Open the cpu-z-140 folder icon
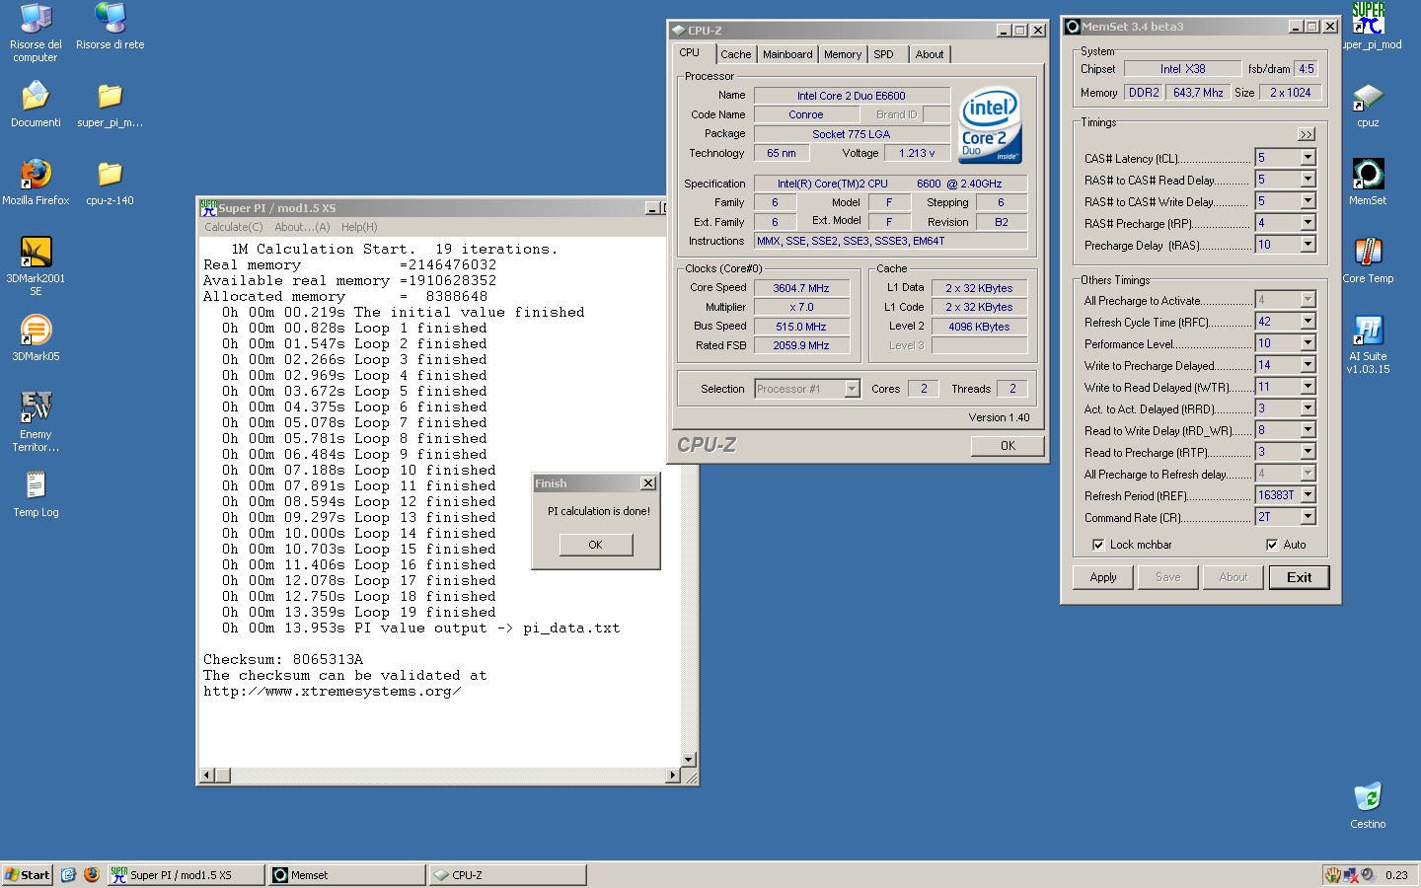This screenshot has width=1421, height=888. click(x=110, y=183)
